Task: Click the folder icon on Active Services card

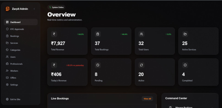Action: coord(185,34)
